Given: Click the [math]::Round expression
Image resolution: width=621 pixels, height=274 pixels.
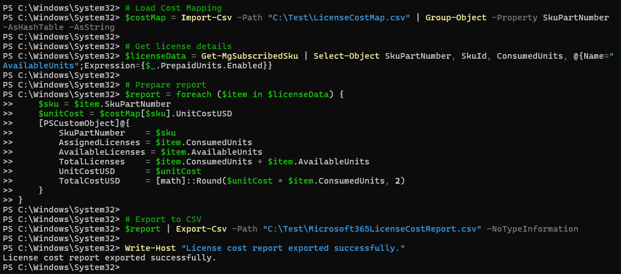Looking at the screenshot, I should tap(280, 181).
